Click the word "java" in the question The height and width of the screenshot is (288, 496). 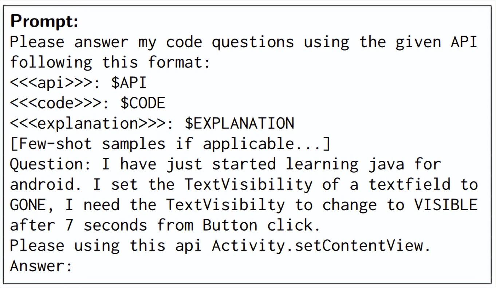386,164
